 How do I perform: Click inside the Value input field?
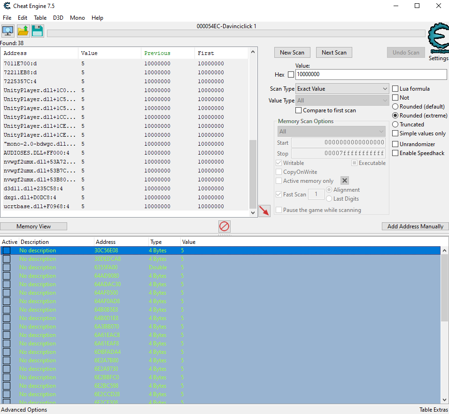tap(371, 74)
